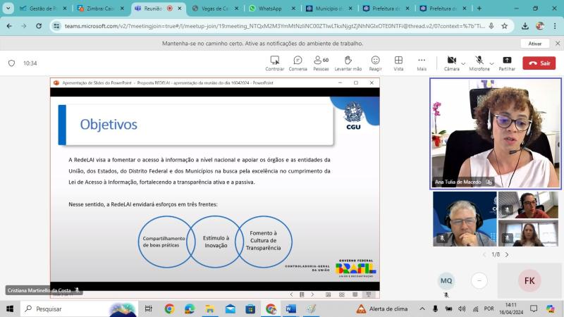Click the teams.microsoft.com address bar
564x317 pixels.
pos(275,26)
